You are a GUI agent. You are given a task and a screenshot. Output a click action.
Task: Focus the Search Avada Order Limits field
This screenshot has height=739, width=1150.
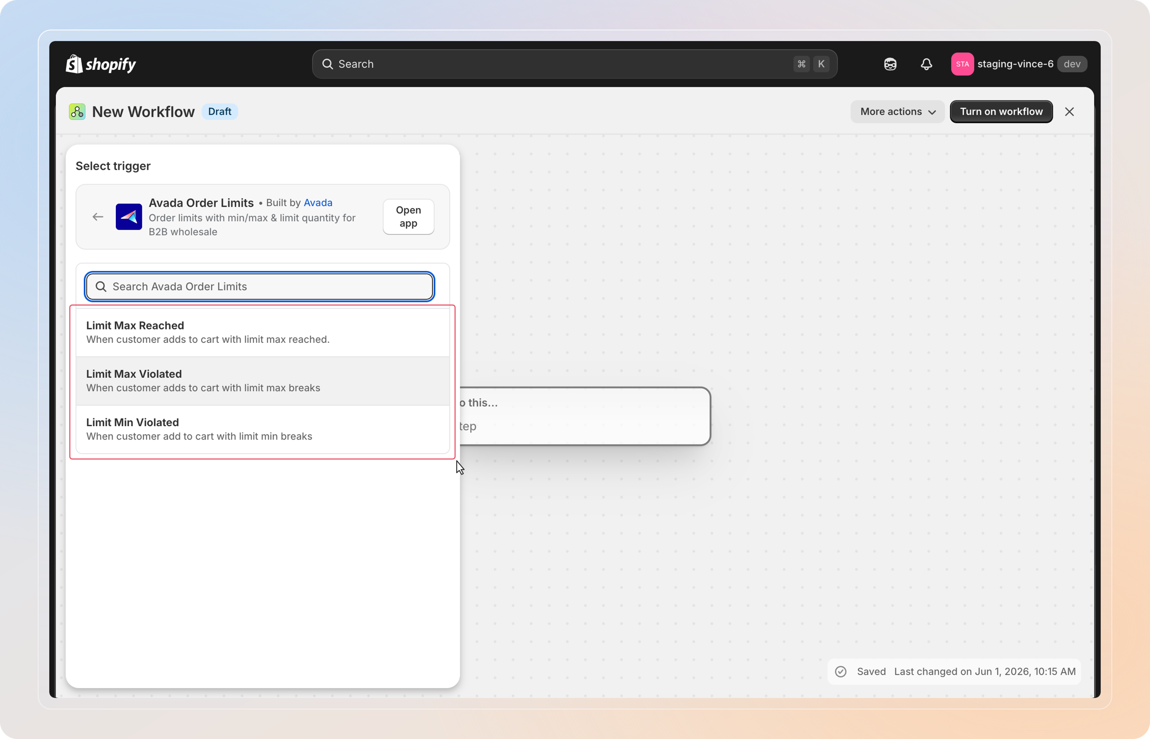point(260,286)
